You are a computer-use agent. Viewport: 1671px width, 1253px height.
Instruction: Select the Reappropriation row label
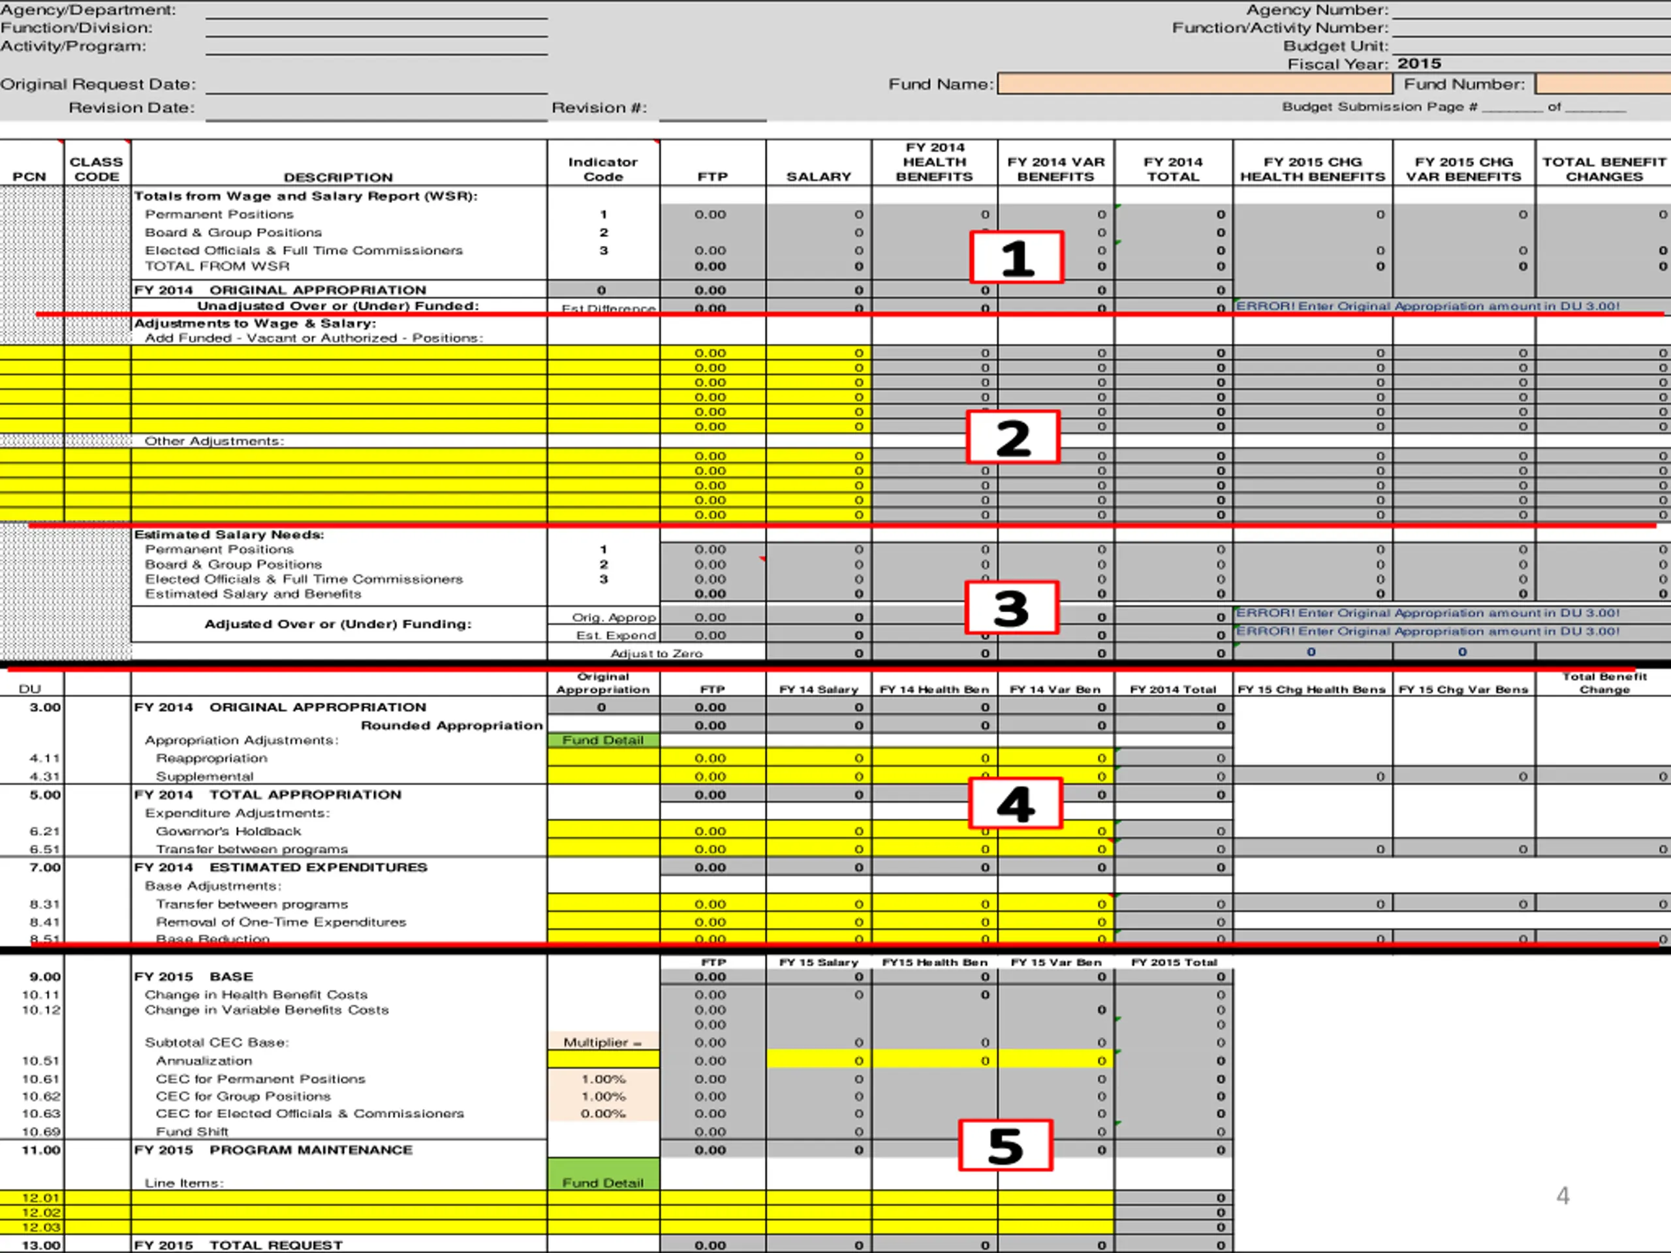pyautogui.click(x=211, y=758)
